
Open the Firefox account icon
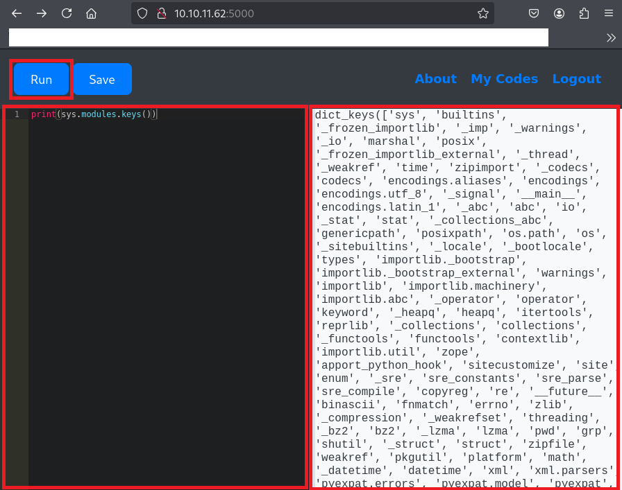pyautogui.click(x=559, y=13)
